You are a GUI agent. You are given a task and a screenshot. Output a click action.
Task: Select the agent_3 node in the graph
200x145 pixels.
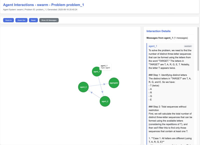[83, 87]
